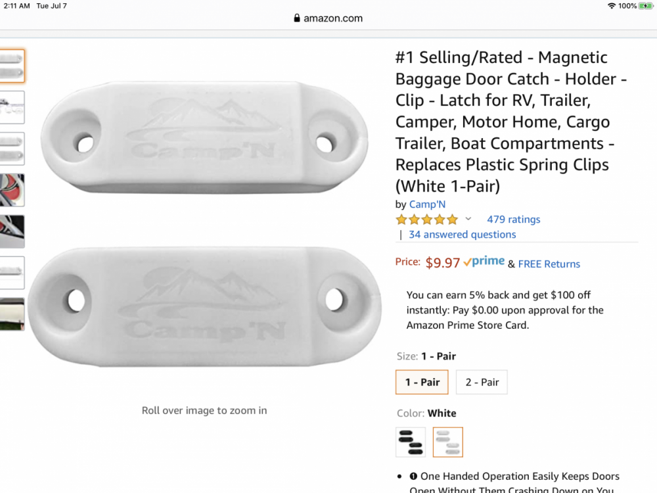657x493 pixels.
Task: Select the second product thumbnail
Action: pyautogui.click(x=12, y=107)
